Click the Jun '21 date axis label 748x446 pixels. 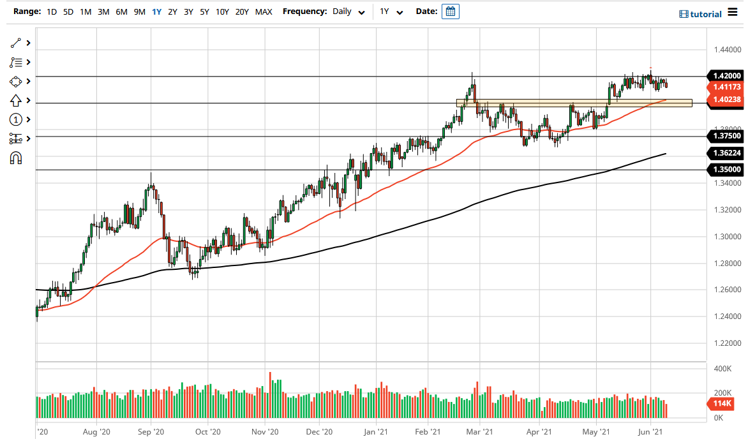click(x=650, y=432)
